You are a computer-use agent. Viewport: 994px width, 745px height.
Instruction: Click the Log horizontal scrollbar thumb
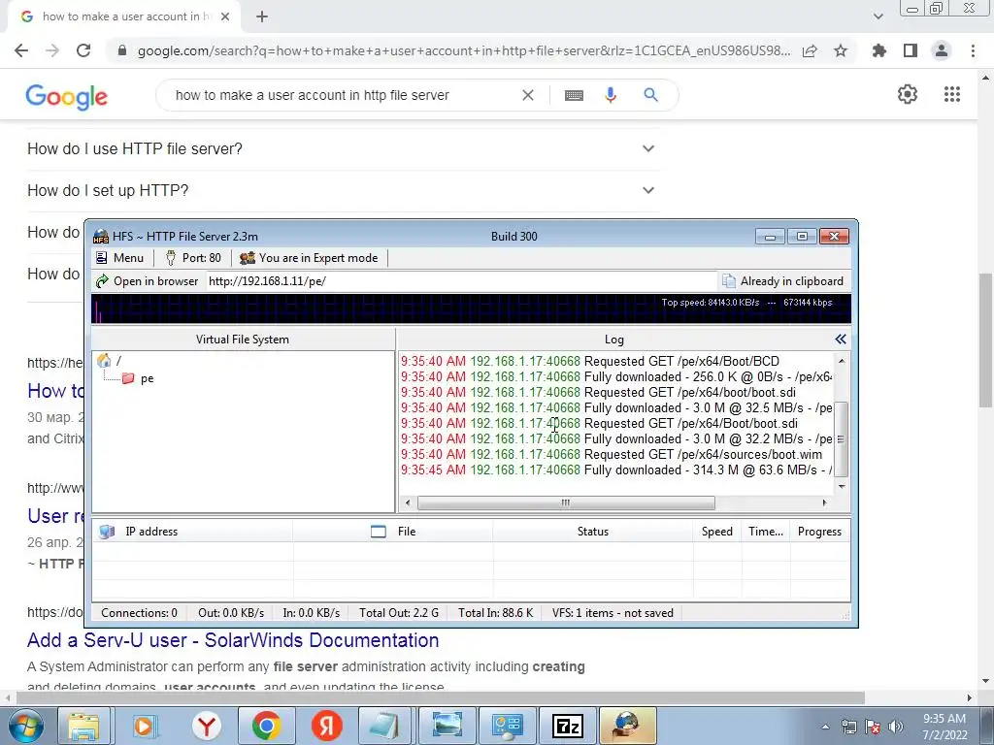pos(566,502)
